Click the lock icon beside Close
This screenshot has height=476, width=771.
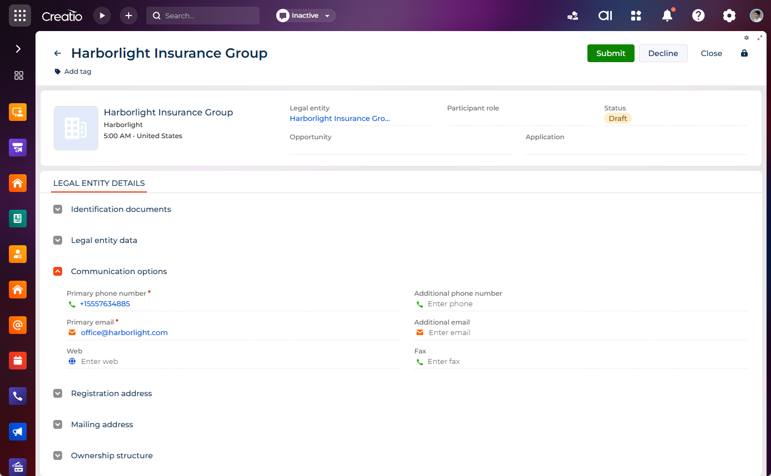pyautogui.click(x=744, y=53)
